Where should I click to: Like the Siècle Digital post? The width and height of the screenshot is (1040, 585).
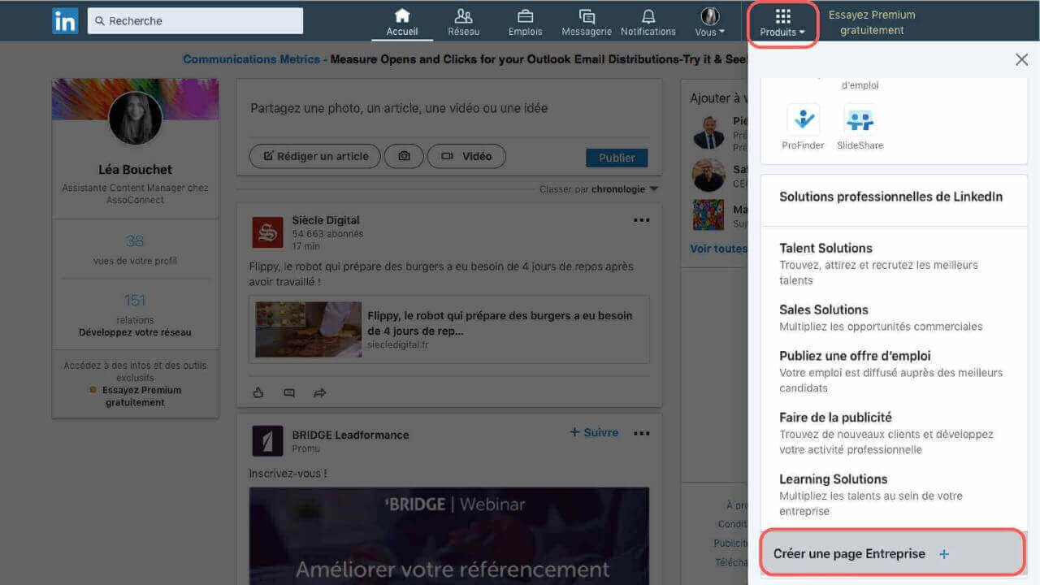point(258,392)
